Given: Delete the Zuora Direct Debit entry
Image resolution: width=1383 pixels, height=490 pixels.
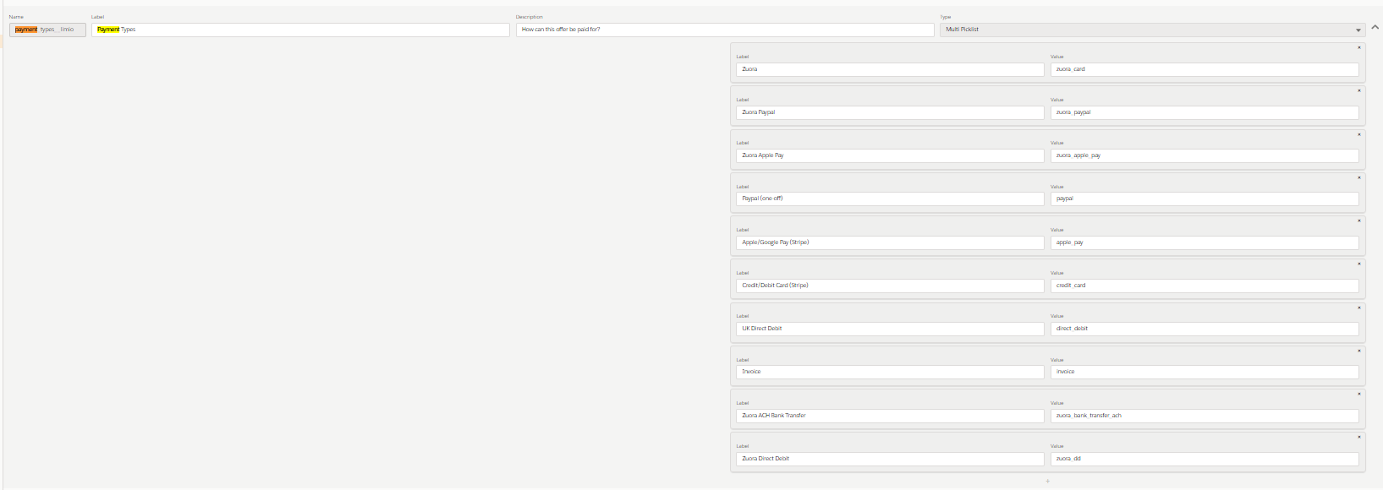Looking at the screenshot, I should point(1359,437).
